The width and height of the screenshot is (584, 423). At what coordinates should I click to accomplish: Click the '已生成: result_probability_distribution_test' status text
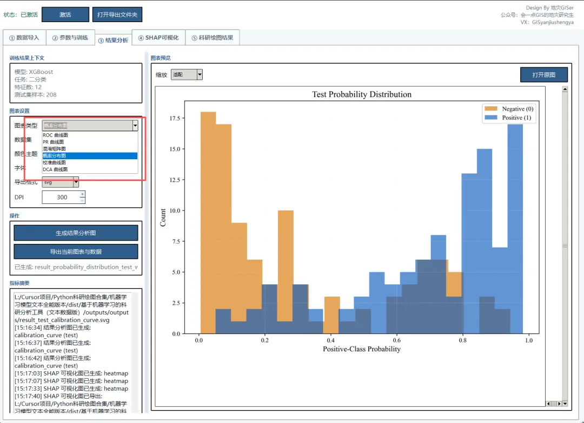click(76, 267)
